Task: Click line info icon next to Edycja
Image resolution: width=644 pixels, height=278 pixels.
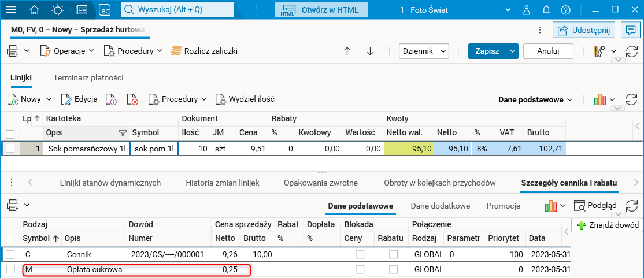Action: pos(112,99)
